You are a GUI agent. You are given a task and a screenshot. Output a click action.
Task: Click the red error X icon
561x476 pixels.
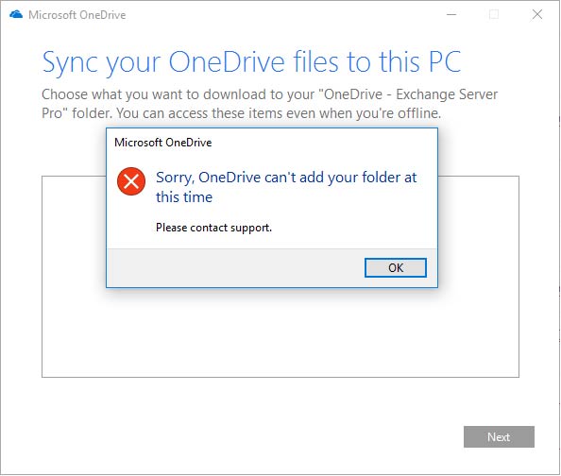click(131, 181)
